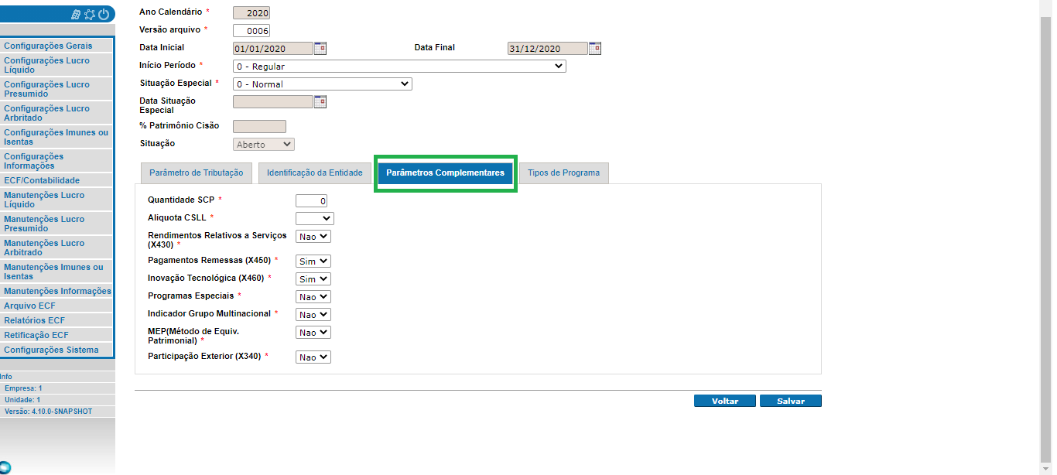Click the 'Unidade: 1' info text
The image size is (1057, 475).
22,400
